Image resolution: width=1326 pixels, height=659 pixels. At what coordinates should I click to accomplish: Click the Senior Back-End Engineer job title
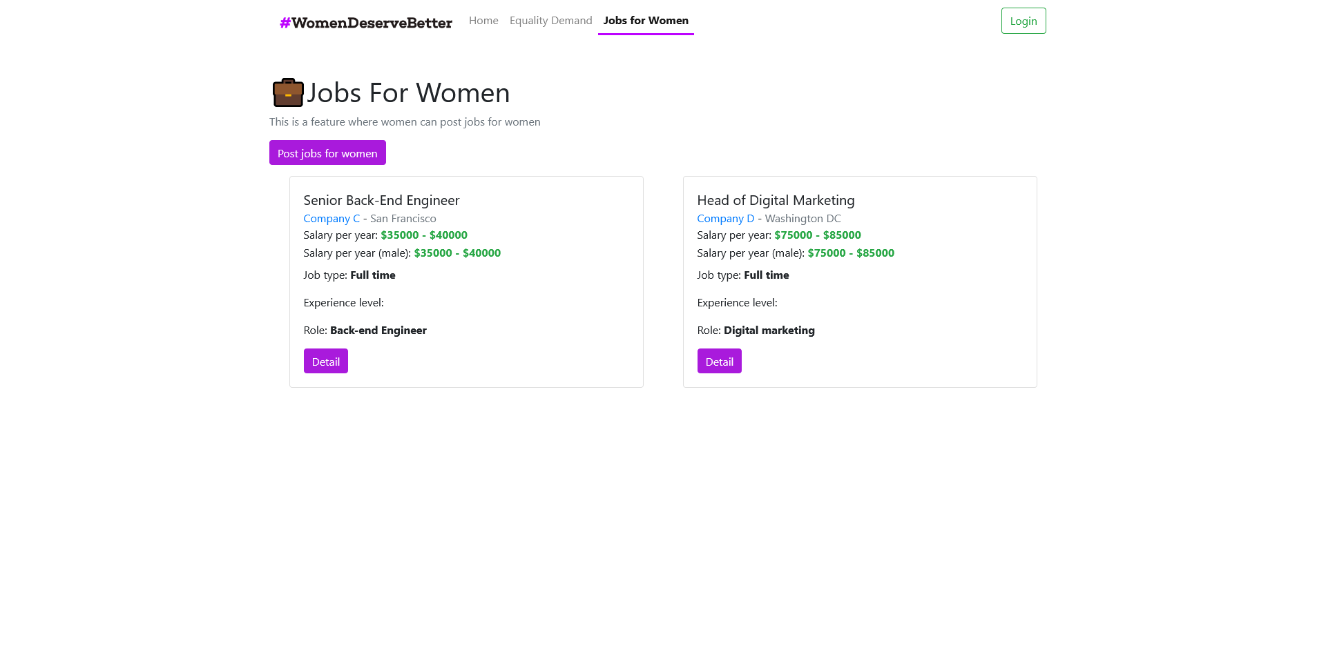point(381,200)
